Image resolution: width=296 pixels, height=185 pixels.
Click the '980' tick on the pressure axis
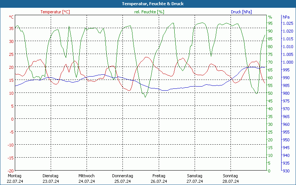[x=286, y=93]
